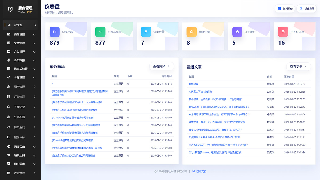Open product (自适应手机端)绿色新能源光伏太阳能网站模板
The height and width of the screenshot is (180, 320).
coord(76,125)
